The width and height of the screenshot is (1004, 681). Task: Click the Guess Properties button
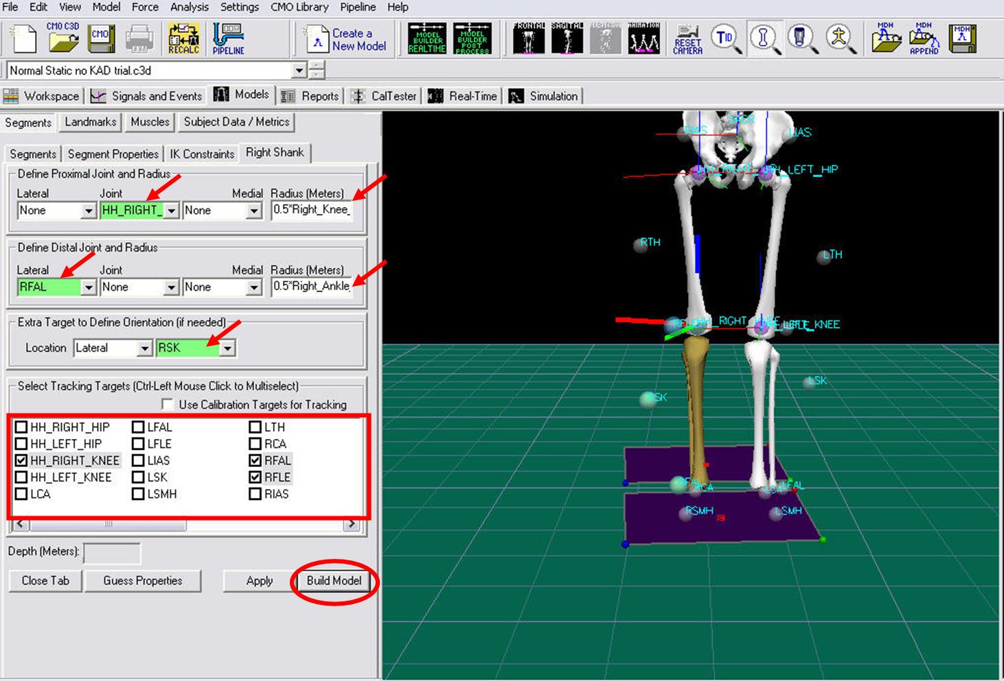coord(143,581)
